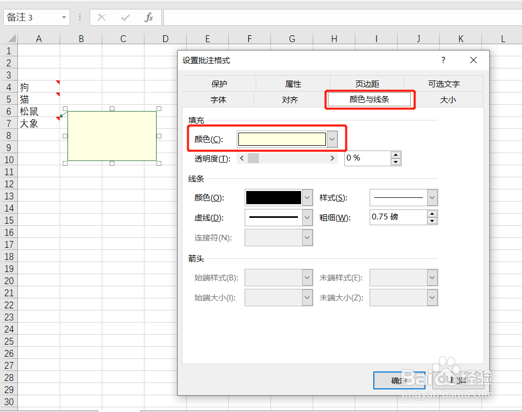The height and width of the screenshot is (412, 522).
Task: Click the Enter checkmark icon on the formula bar
Action: (125, 17)
